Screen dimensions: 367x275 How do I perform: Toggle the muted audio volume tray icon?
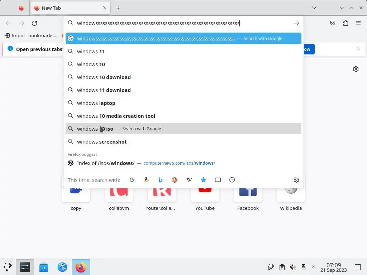(292, 267)
